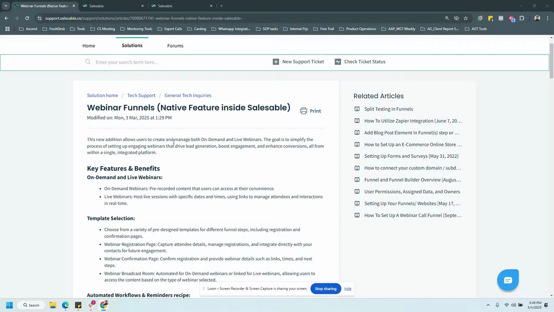Click the search magnifier icon in support bar
The image size is (554, 312).
click(x=88, y=62)
